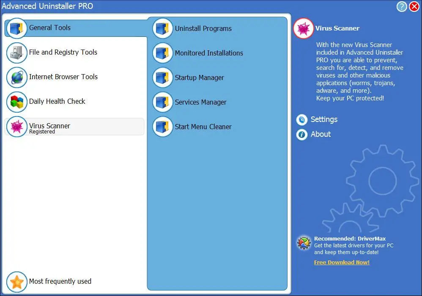
Task: Click the Settings gear icon
Action: tap(301, 120)
